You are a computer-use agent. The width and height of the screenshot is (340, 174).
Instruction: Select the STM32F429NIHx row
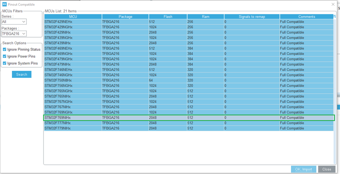coord(189,32)
